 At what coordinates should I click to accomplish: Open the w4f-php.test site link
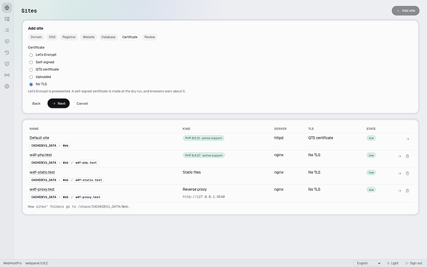point(41,155)
